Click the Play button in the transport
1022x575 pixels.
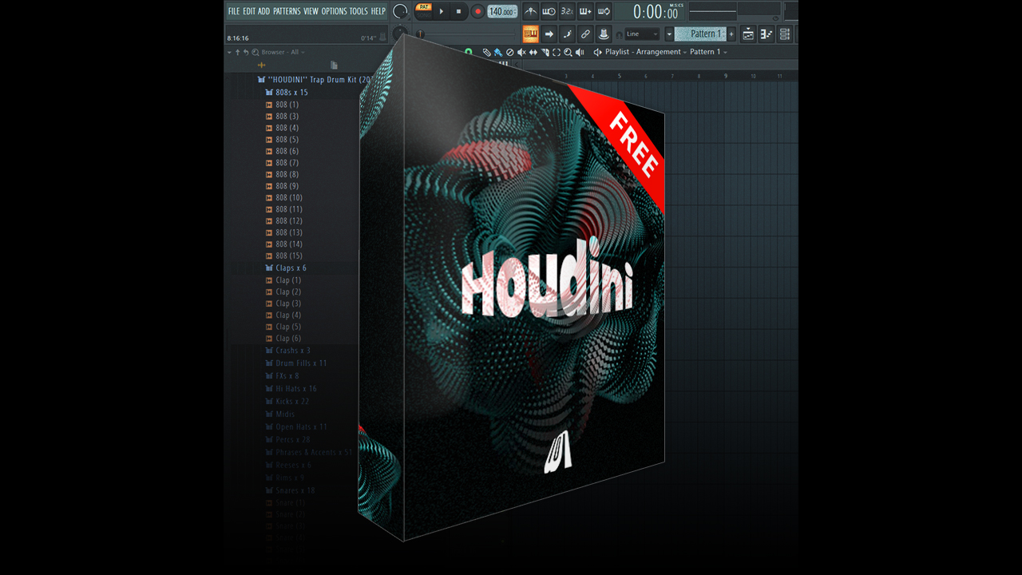pyautogui.click(x=442, y=11)
